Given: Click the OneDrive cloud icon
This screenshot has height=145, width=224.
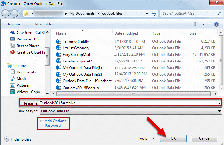Looking at the screenshot, I should click(13, 33).
